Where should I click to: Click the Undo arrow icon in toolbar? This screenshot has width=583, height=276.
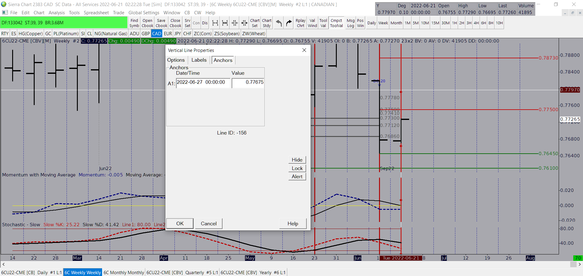point(279,23)
